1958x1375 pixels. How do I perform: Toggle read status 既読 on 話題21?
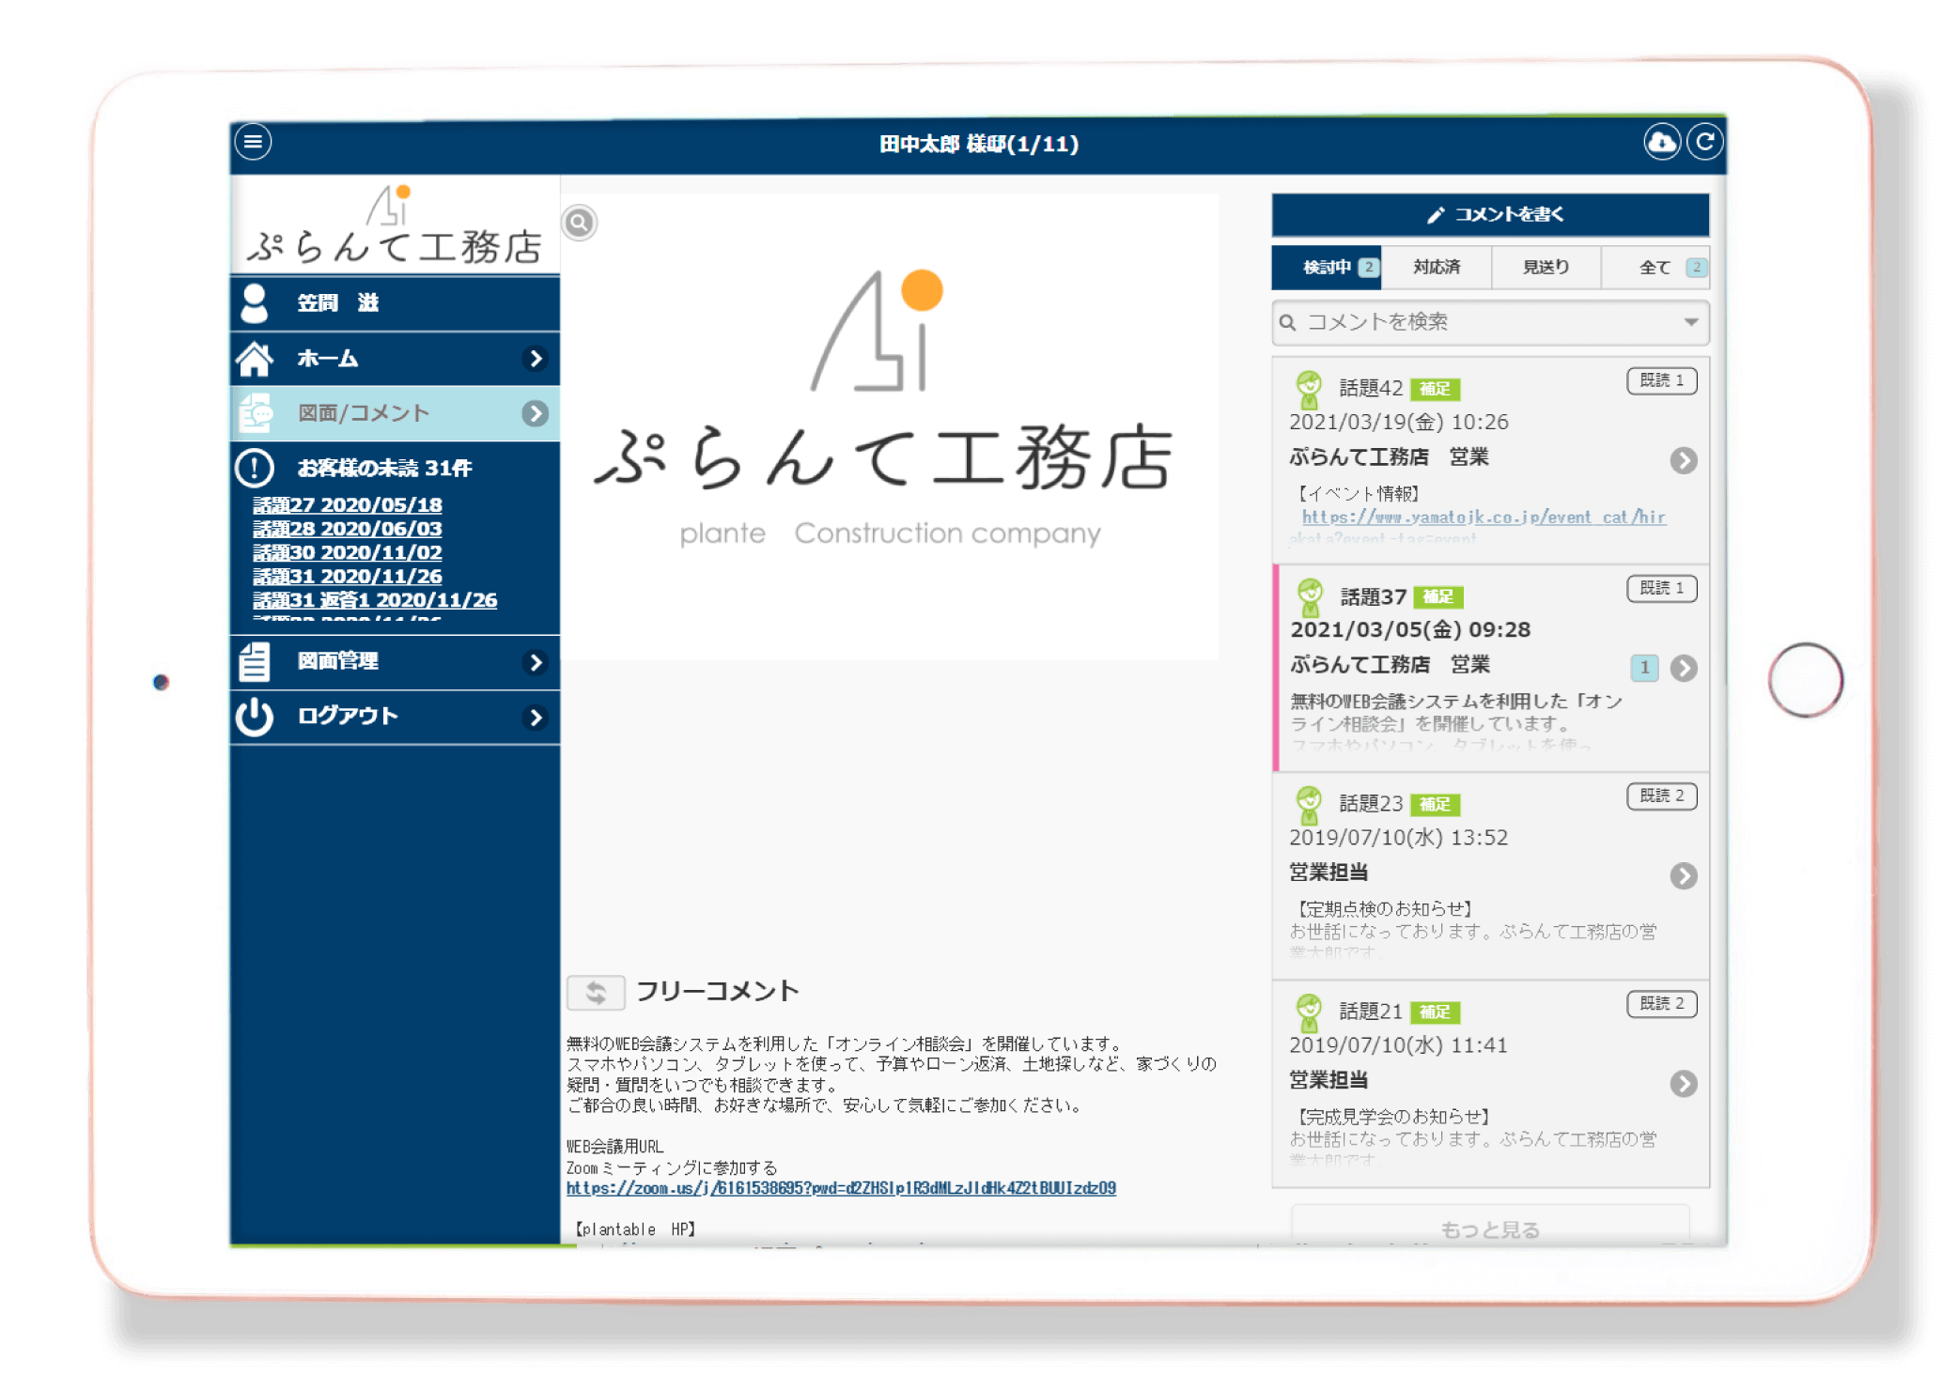point(1660,1004)
